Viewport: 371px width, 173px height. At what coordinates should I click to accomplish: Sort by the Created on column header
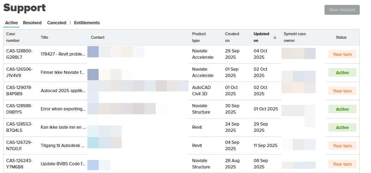(x=232, y=37)
